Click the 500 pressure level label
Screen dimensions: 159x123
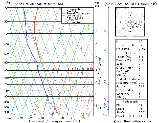pos(7,54)
